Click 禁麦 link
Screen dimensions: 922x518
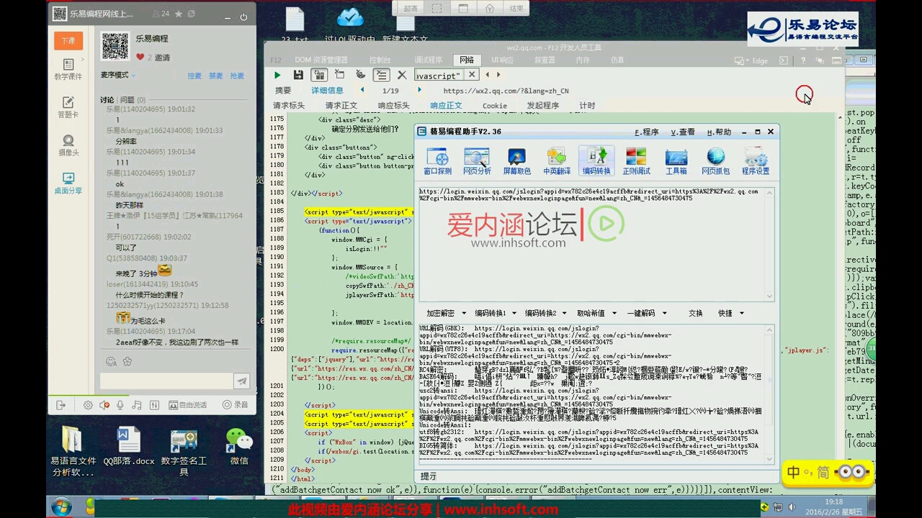pyautogui.click(x=216, y=76)
